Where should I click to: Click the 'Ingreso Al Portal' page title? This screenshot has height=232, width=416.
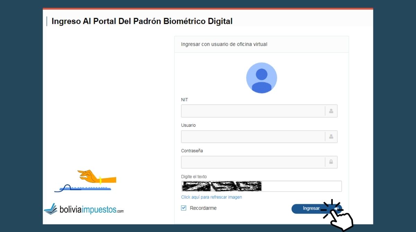click(x=142, y=21)
